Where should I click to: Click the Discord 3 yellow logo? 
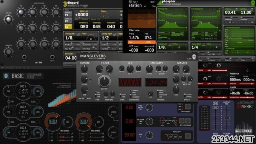click(65, 4)
